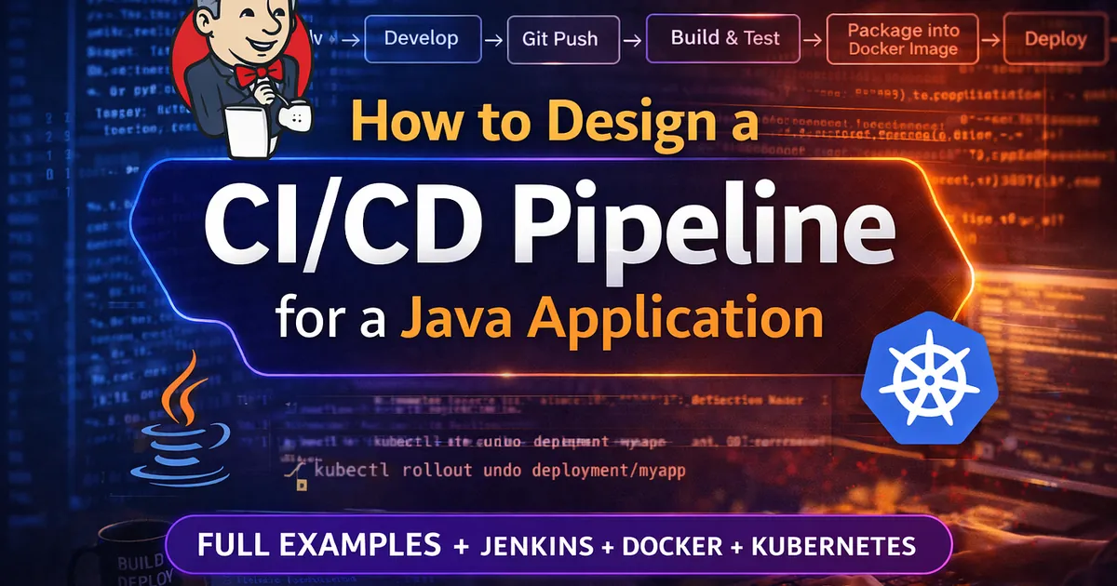
Task: Click the FULL EXAMPLES banner
Action: (x=558, y=546)
